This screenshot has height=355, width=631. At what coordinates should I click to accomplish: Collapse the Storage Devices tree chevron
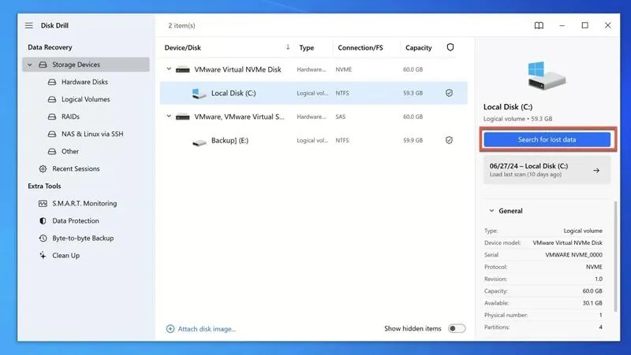(x=30, y=65)
